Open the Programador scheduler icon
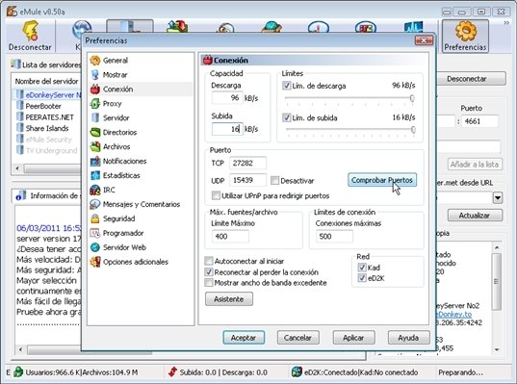 (95, 233)
